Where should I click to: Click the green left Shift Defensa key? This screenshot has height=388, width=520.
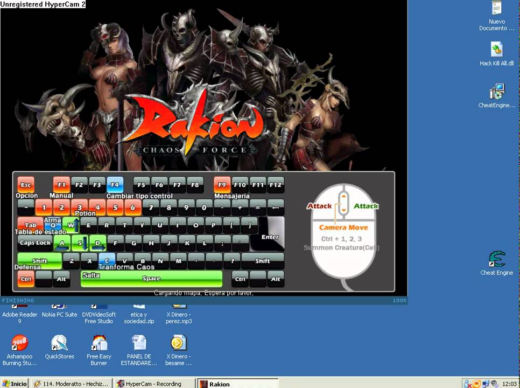pos(39,261)
